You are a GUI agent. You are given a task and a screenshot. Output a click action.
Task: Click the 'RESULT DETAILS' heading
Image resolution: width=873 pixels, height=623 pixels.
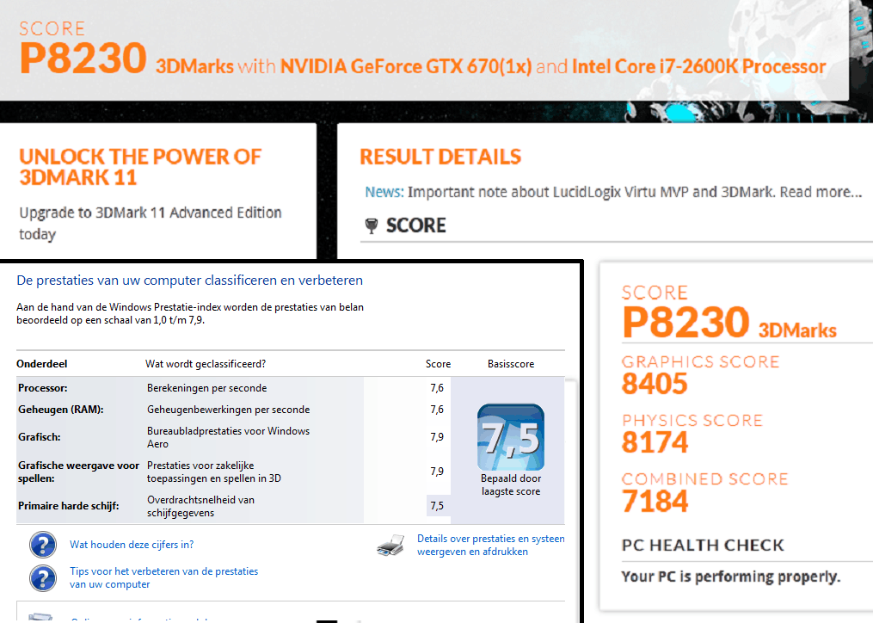click(x=440, y=157)
